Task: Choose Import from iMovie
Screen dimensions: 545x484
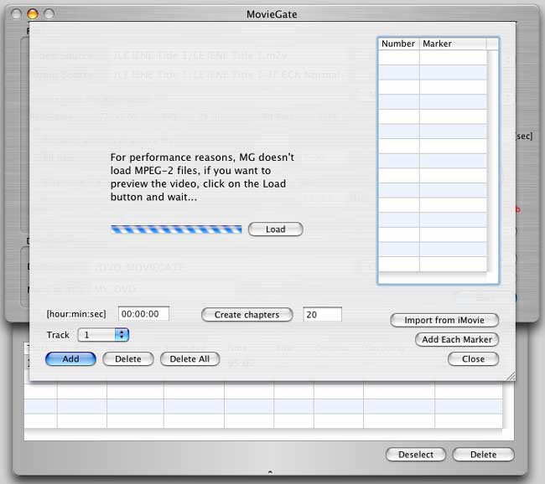Action: [444, 320]
